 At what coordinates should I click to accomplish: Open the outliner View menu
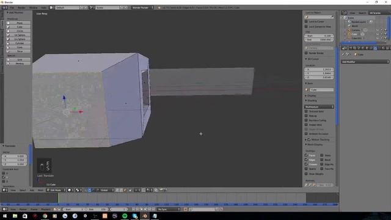point(353,13)
